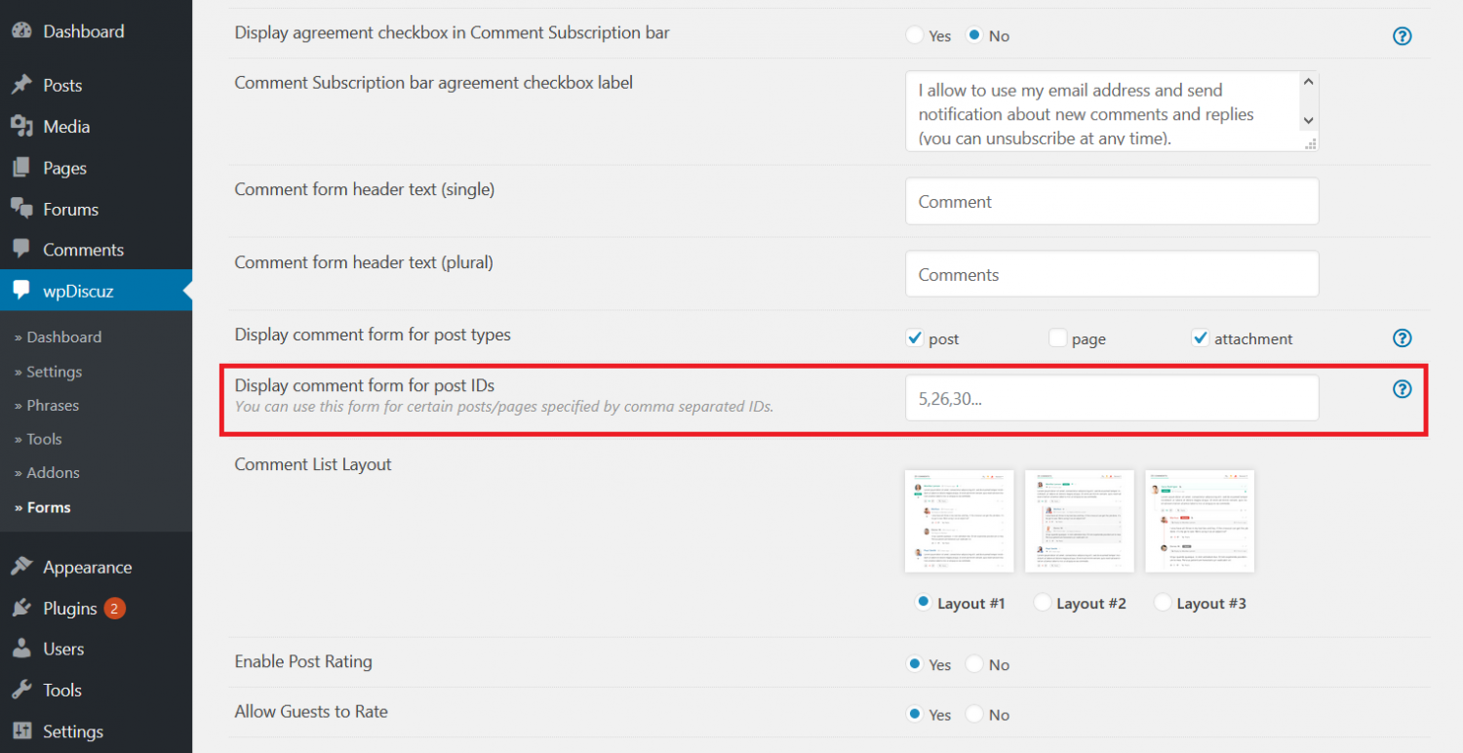Click the Forums sidebar icon
This screenshot has height=753, width=1463.
pos(21,209)
